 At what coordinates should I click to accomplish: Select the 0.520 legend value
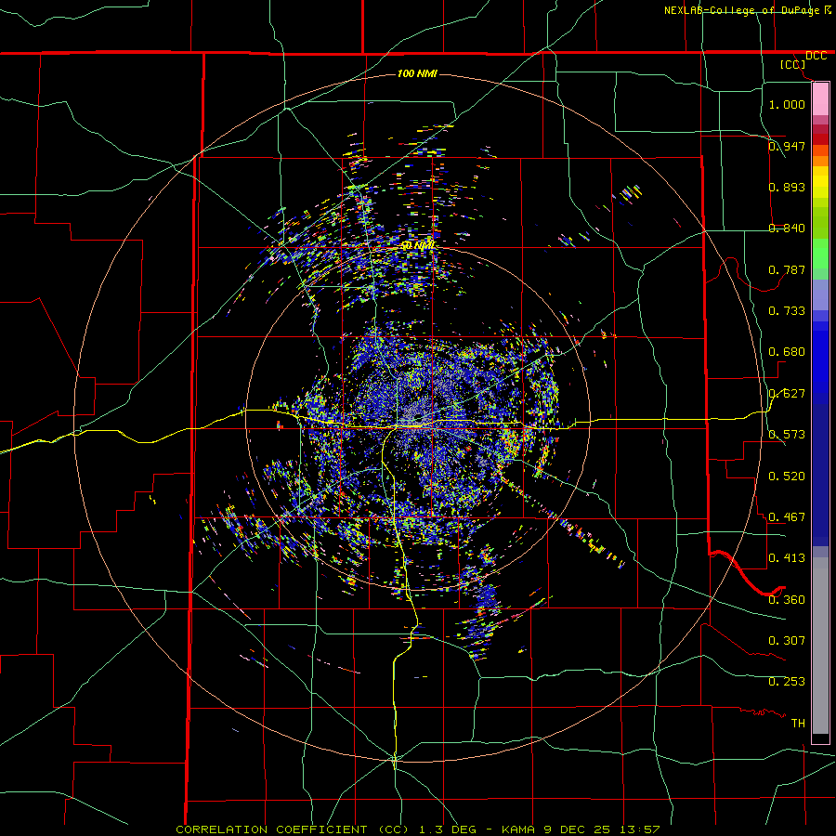787,476
